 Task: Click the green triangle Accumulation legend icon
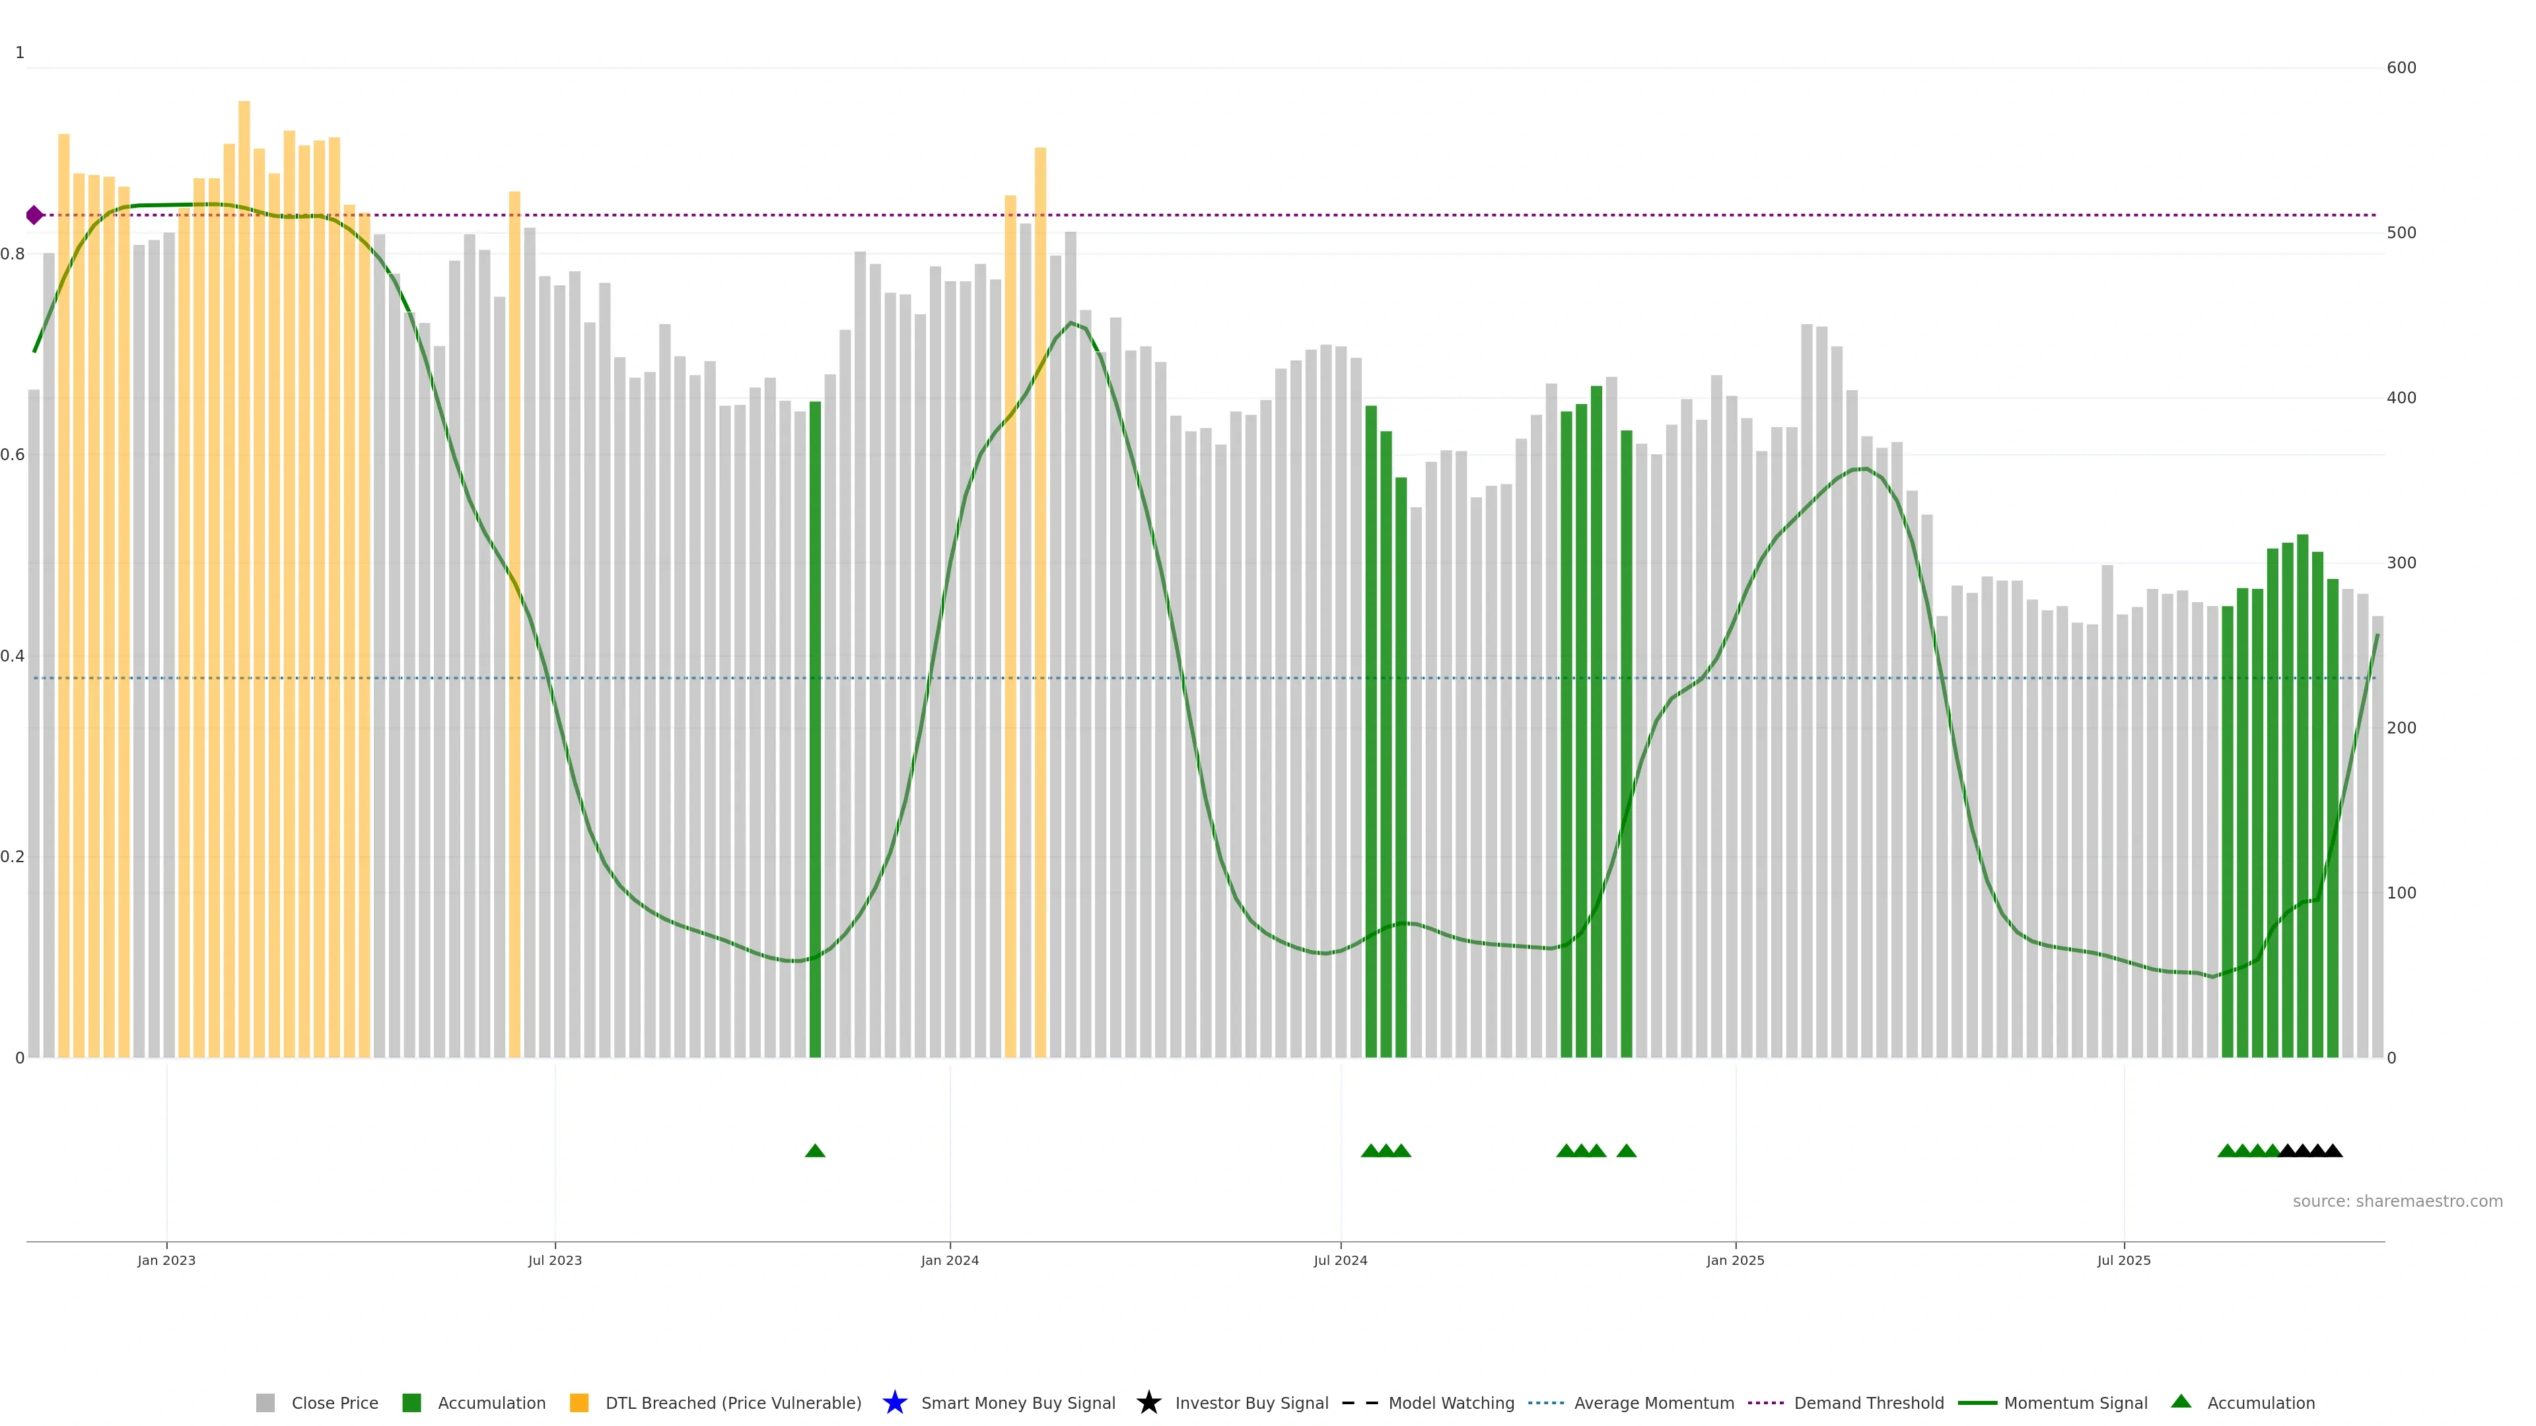point(2181,1402)
